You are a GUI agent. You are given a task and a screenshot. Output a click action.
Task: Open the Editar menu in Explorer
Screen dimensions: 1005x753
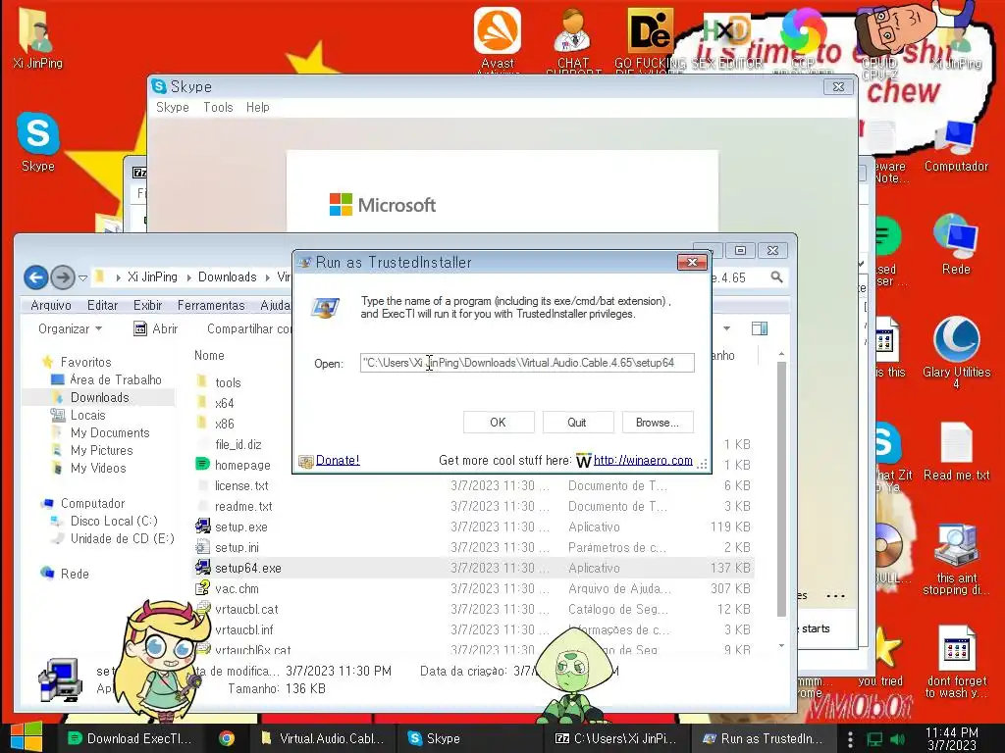pos(102,306)
